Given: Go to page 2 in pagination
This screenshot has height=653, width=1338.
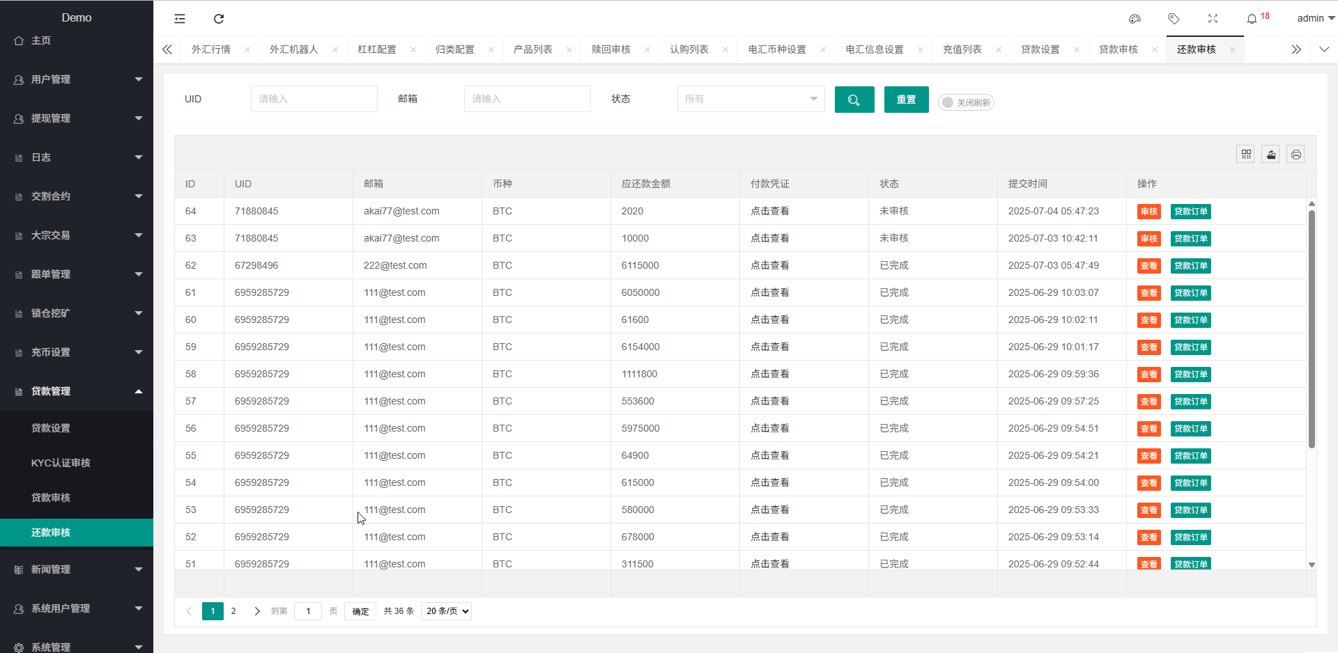Looking at the screenshot, I should coord(233,611).
